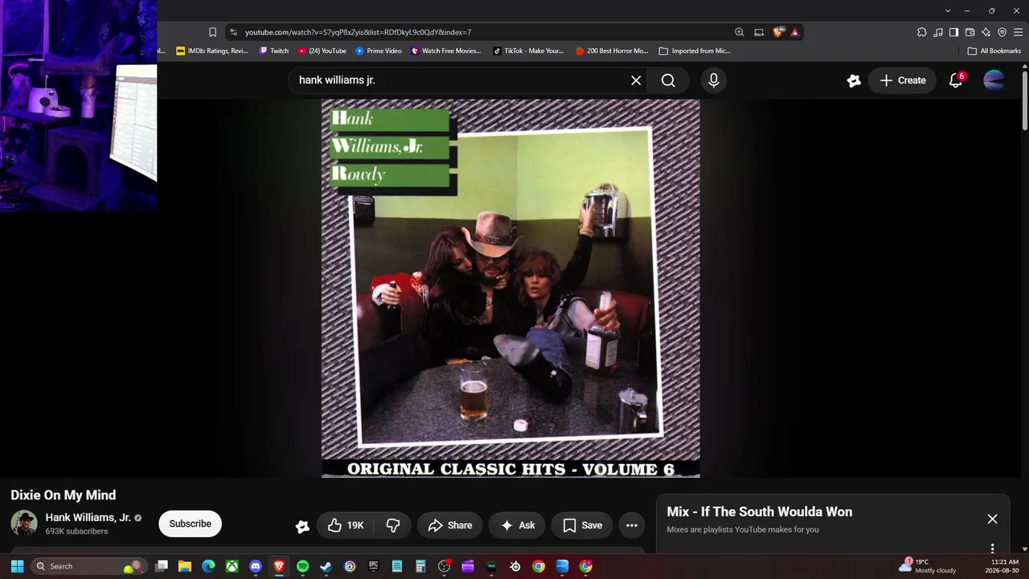Like the video with 19K likes
1029x579 pixels.
[345, 525]
